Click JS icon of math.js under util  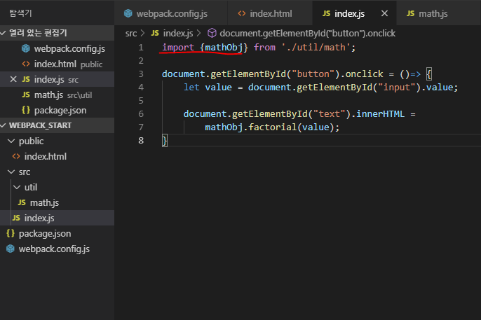pyautogui.click(x=21, y=202)
